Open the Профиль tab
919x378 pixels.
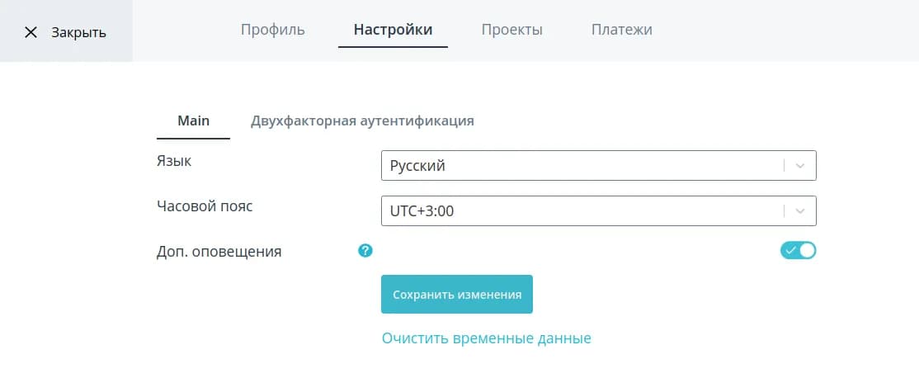click(273, 30)
